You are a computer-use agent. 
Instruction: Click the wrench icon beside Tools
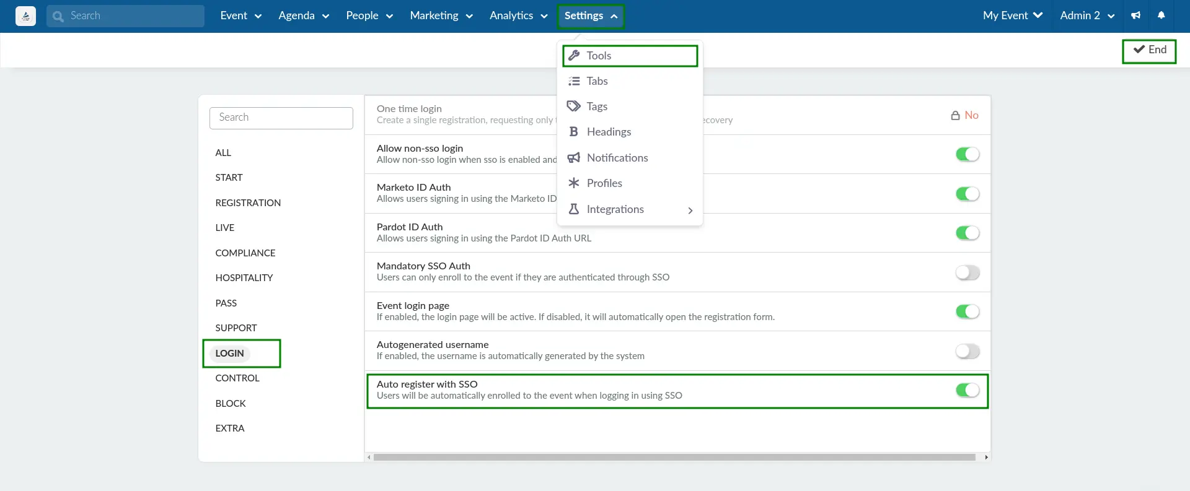(574, 56)
